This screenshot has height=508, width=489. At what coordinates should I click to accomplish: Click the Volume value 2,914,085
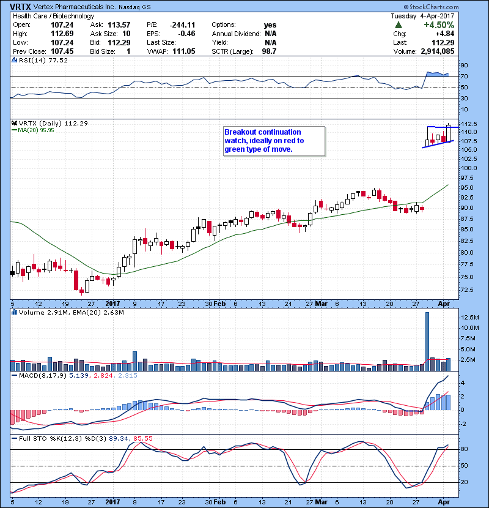coord(438,51)
